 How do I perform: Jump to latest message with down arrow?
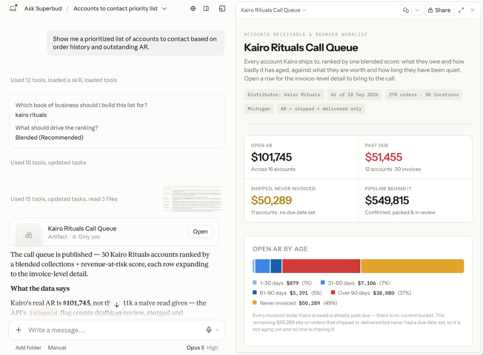(x=117, y=305)
